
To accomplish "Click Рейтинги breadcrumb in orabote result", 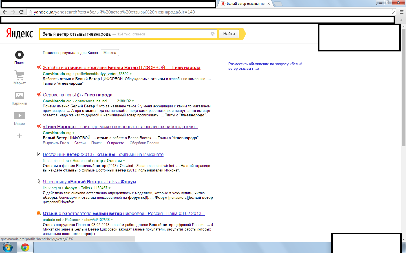I will coord(73,220).
